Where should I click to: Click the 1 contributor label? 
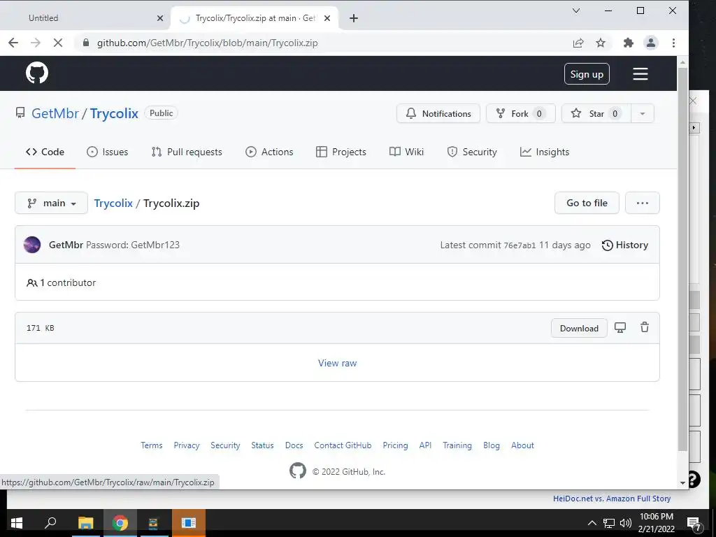click(x=62, y=282)
